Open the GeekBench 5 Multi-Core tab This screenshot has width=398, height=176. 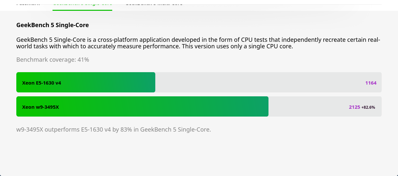pos(154,3)
